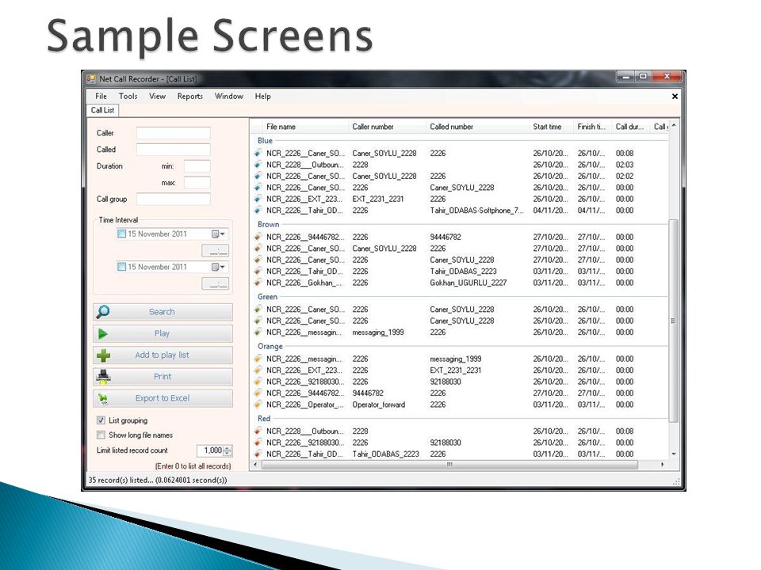Collapse the Orange group header
The image size is (761, 570).
270,346
